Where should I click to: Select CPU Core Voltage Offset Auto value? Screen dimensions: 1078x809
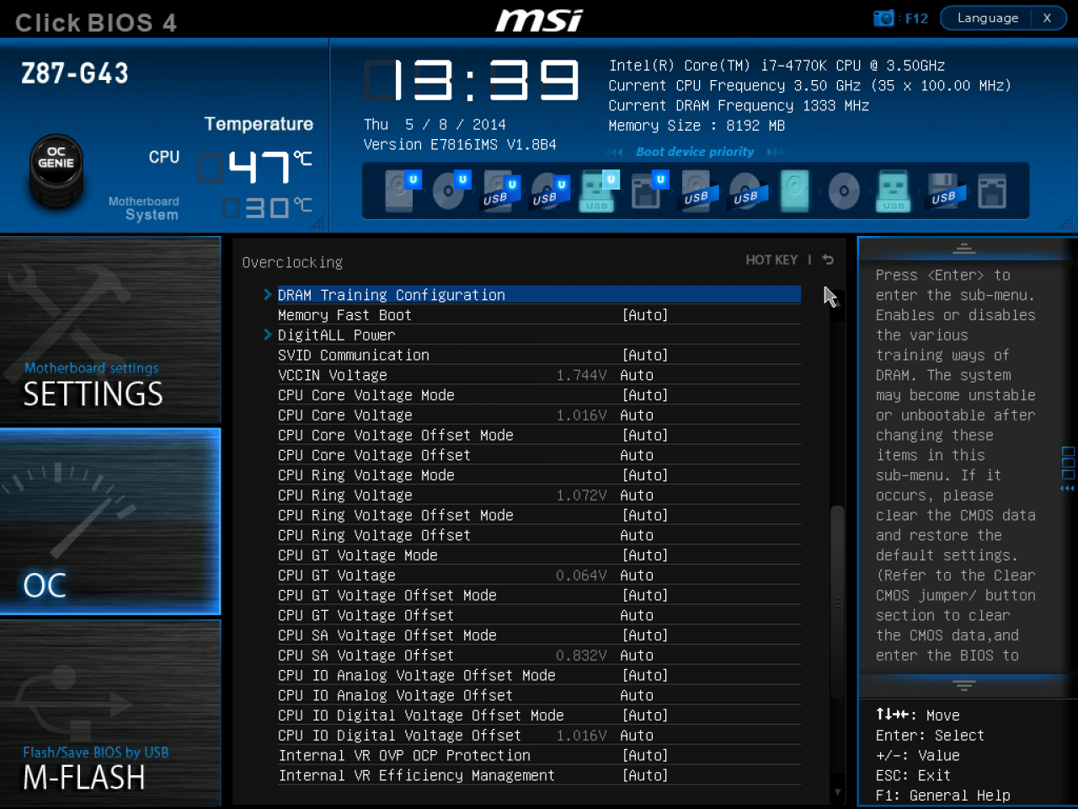point(637,455)
